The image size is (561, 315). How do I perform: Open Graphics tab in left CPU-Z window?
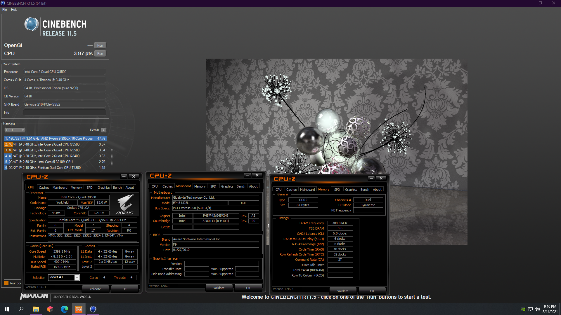pyautogui.click(x=104, y=188)
